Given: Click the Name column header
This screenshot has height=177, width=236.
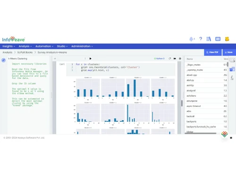Looking at the screenshot, I should (190, 59).
